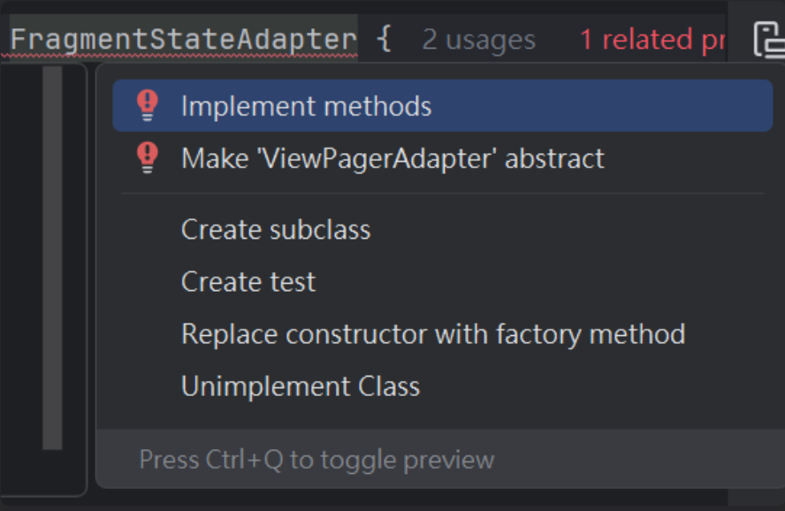Screen dimensions: 785x511
Task: Click the empty popup area below Unimplement Class
Action: point(440,416)
